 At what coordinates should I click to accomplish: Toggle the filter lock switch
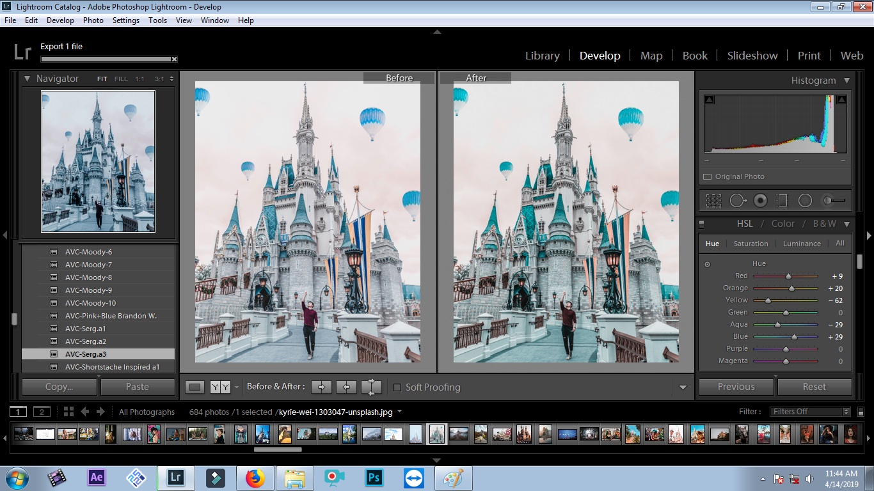pos(861,412)
